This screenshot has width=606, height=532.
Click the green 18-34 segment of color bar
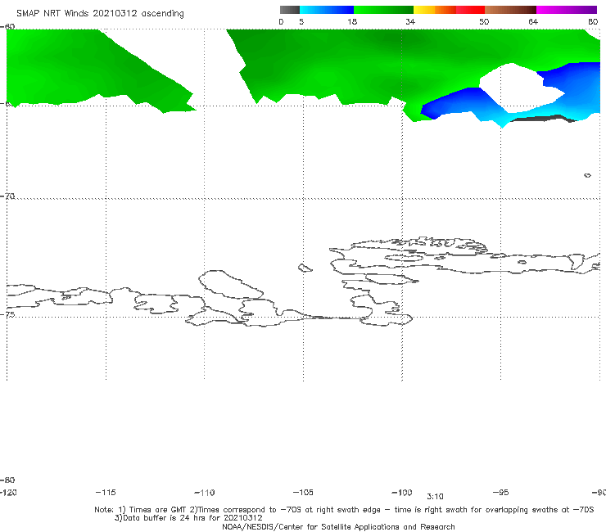pyautogui.click(x=383, y=10)
